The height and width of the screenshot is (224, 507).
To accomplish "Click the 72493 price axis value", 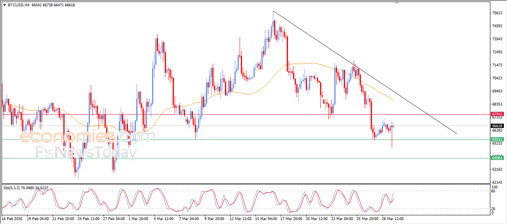I will point(497,52).
